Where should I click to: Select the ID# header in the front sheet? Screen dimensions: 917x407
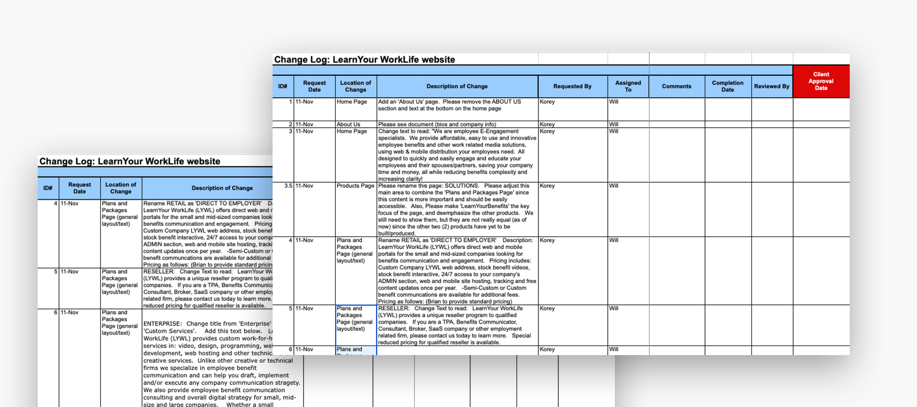[x=283, y=86]
